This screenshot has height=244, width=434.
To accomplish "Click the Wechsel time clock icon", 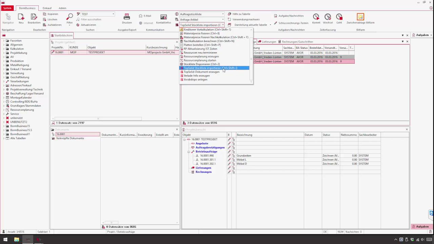I will click(328, 19).
